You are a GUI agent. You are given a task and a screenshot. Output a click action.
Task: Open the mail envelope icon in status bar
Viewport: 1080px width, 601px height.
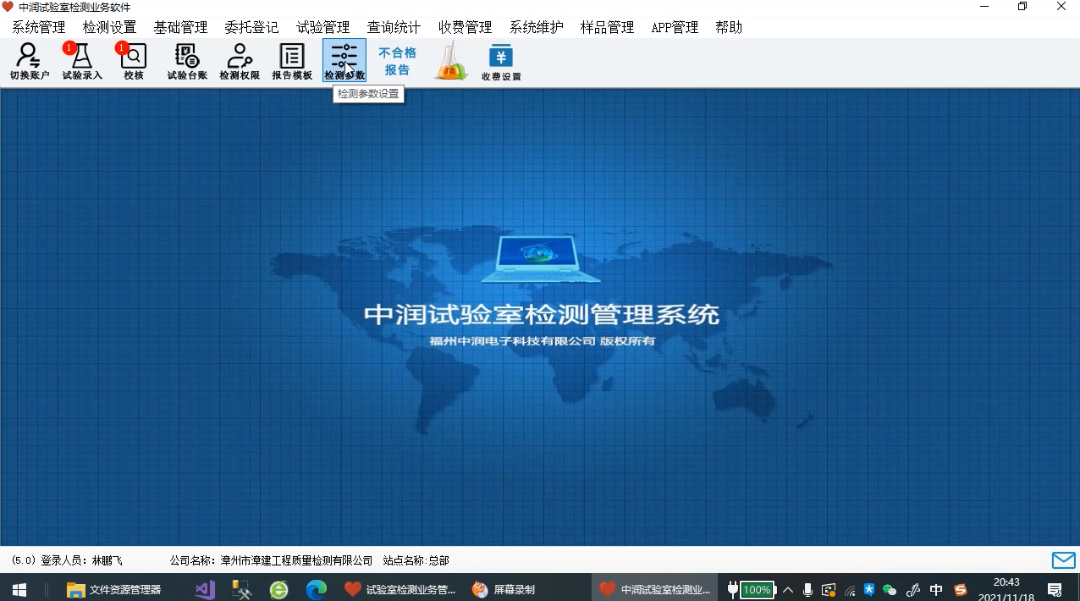pyautogui.click(x=1063, y=560)
